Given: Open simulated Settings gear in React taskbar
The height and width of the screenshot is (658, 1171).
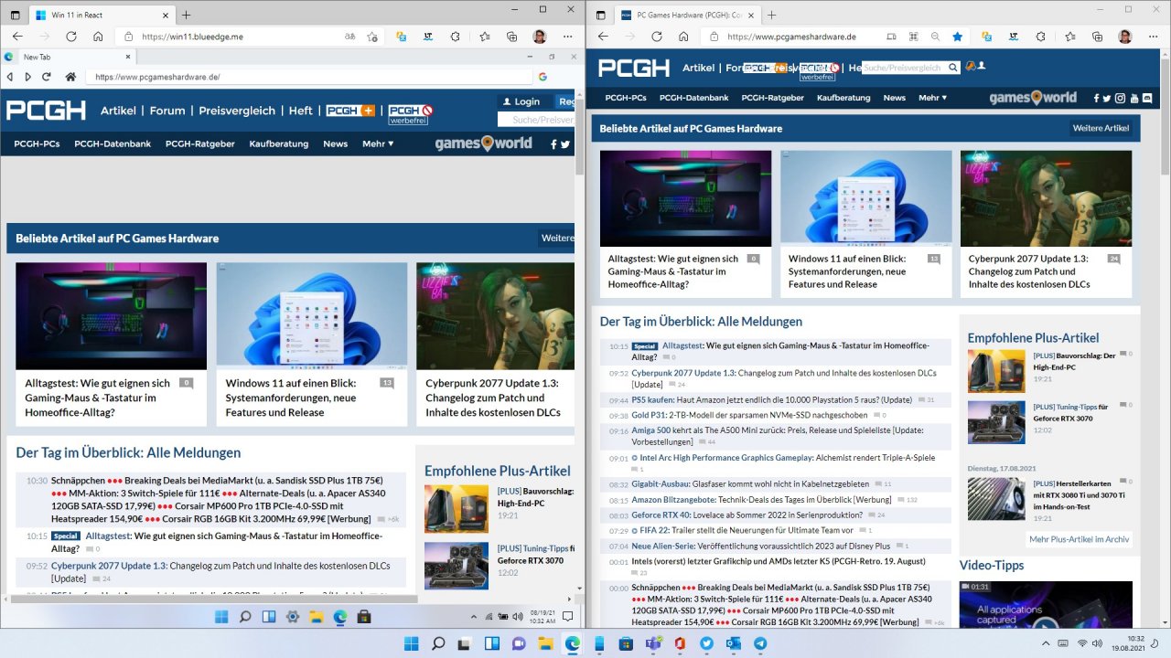Looking at the screenshot, I should point(293,617).
